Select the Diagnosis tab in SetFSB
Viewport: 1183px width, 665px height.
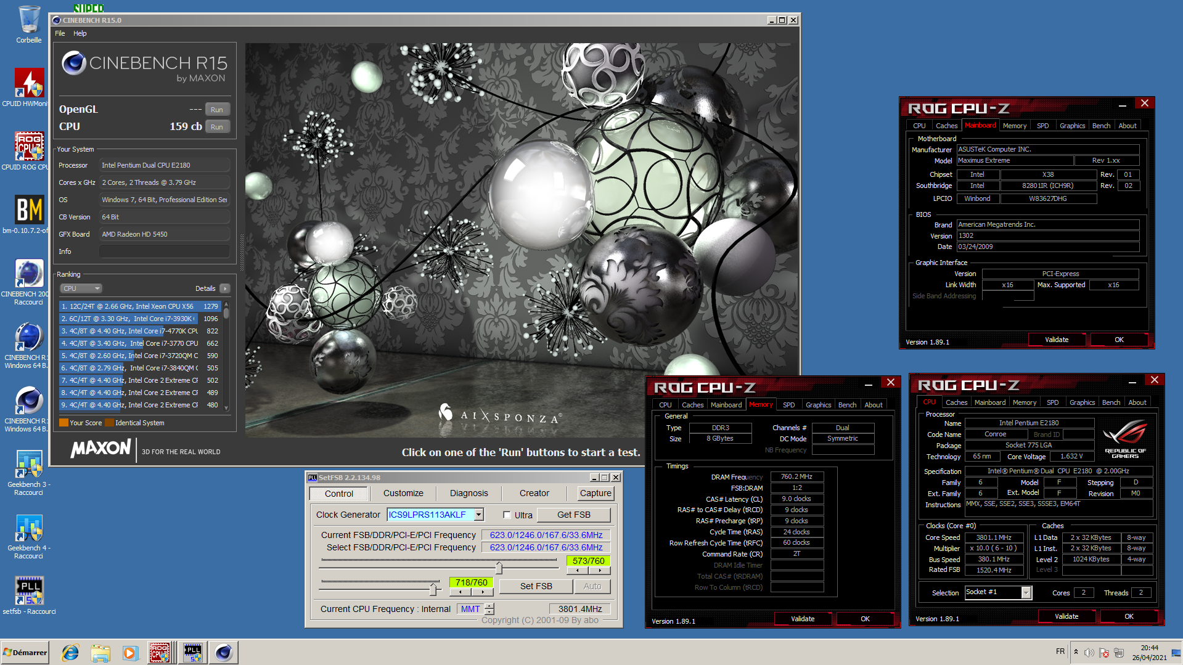pos(469,493)
